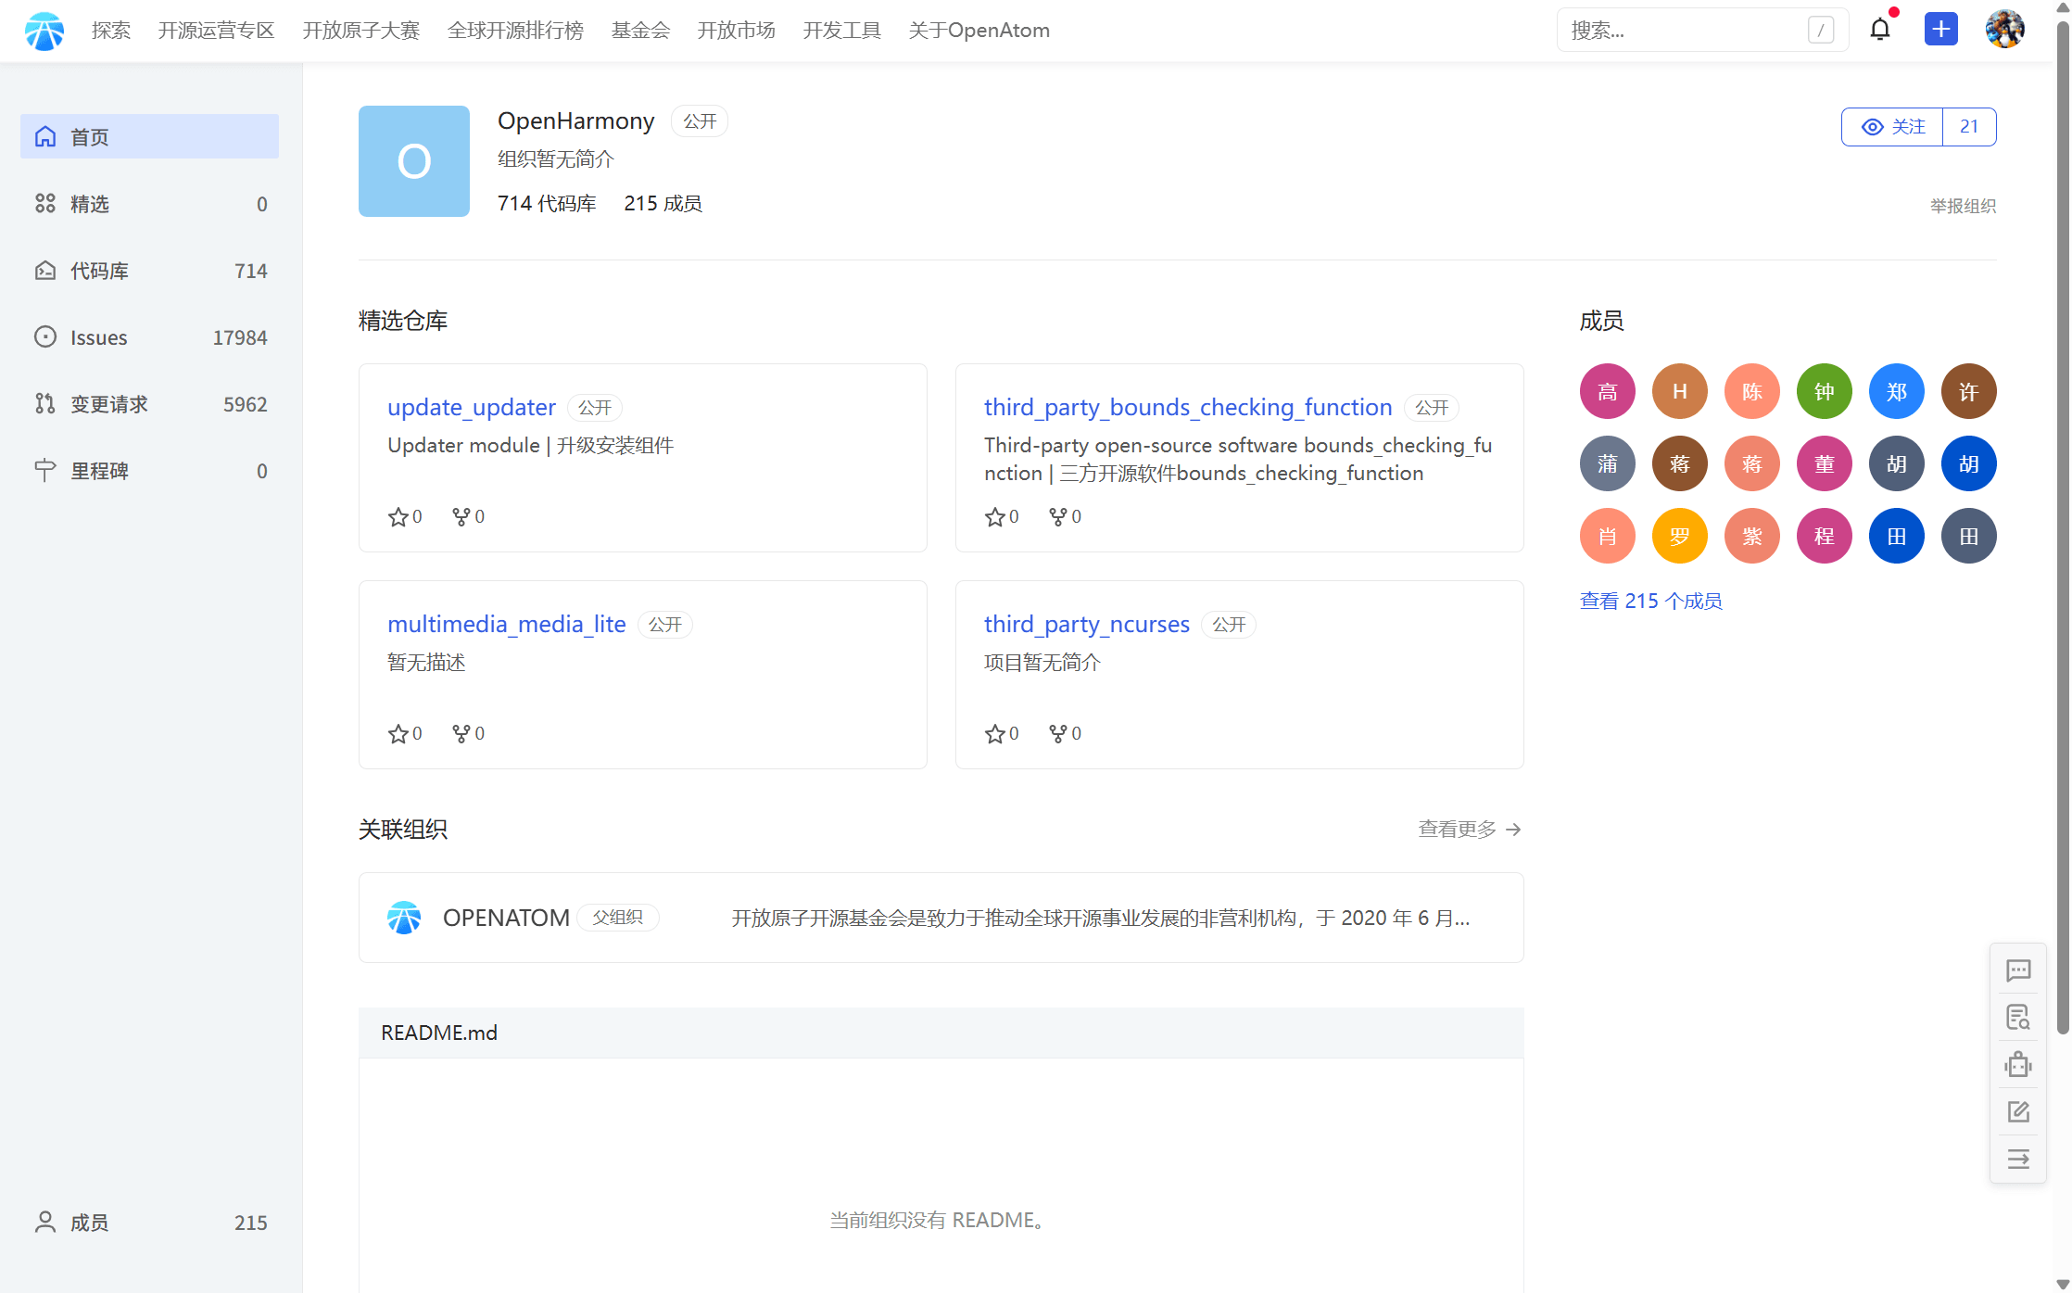This screenshot has height=1293, width=2072.
Task: Open 开源运营专区 in the top navigation
Action: [x=217, y=31]
